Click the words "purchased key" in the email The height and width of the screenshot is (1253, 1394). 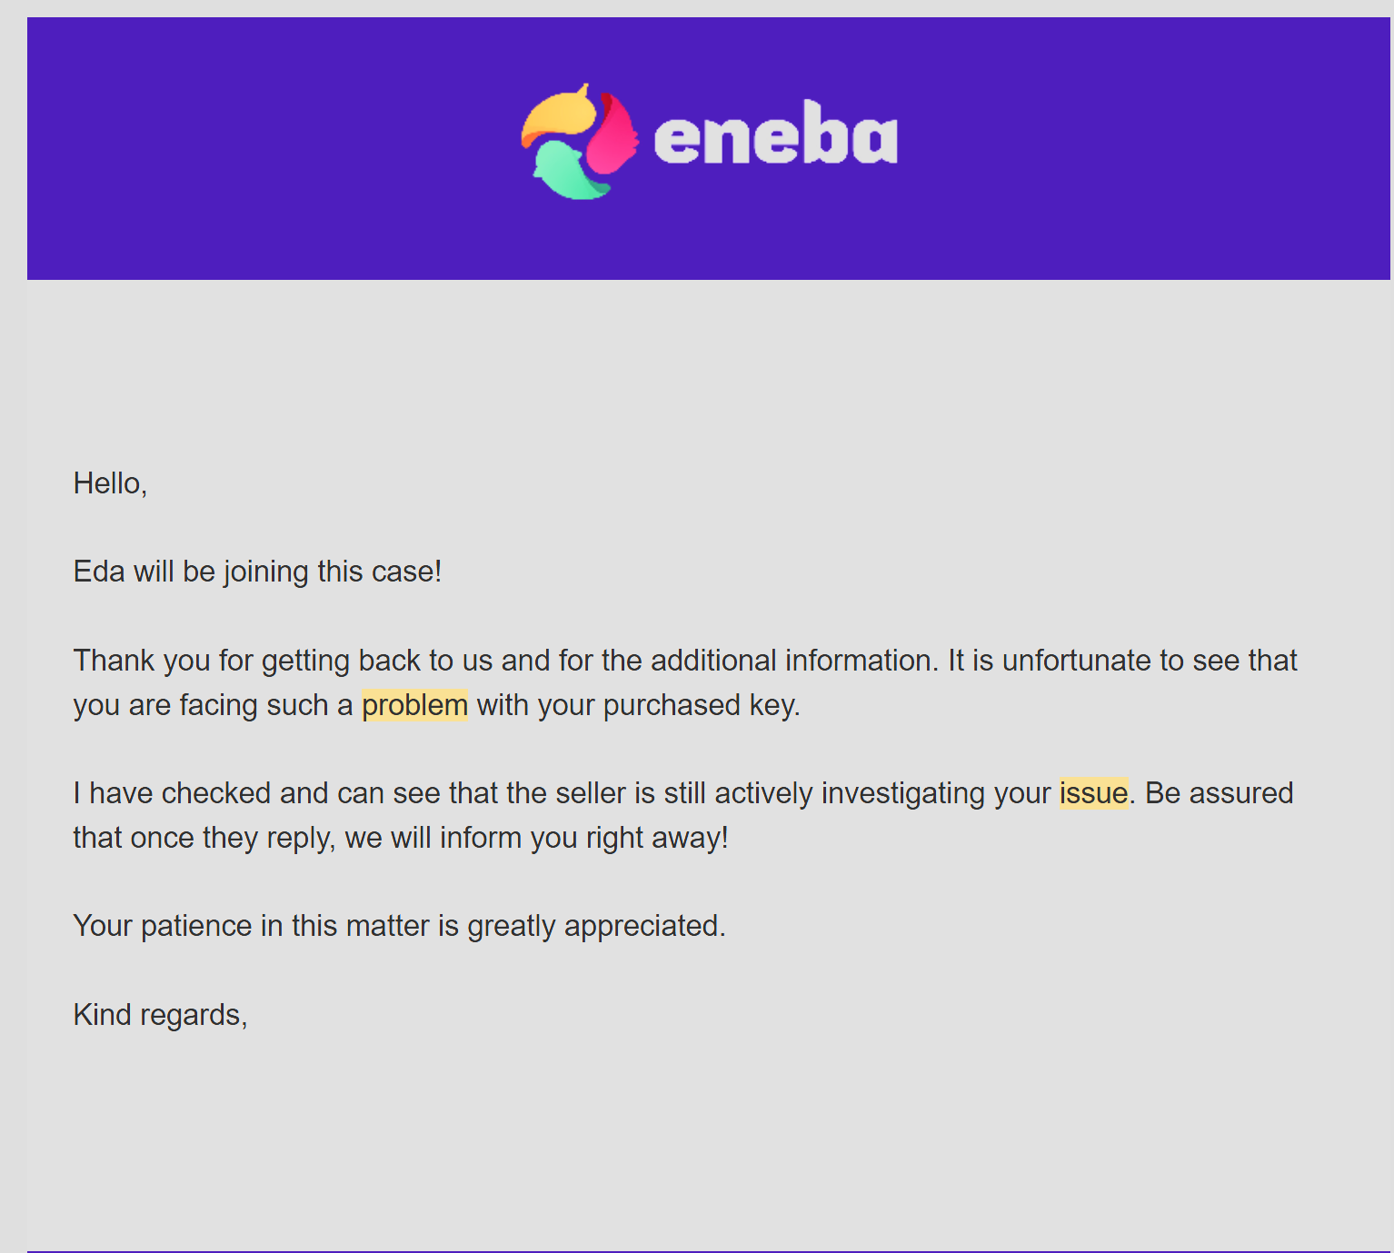click(x=700, y=705)
